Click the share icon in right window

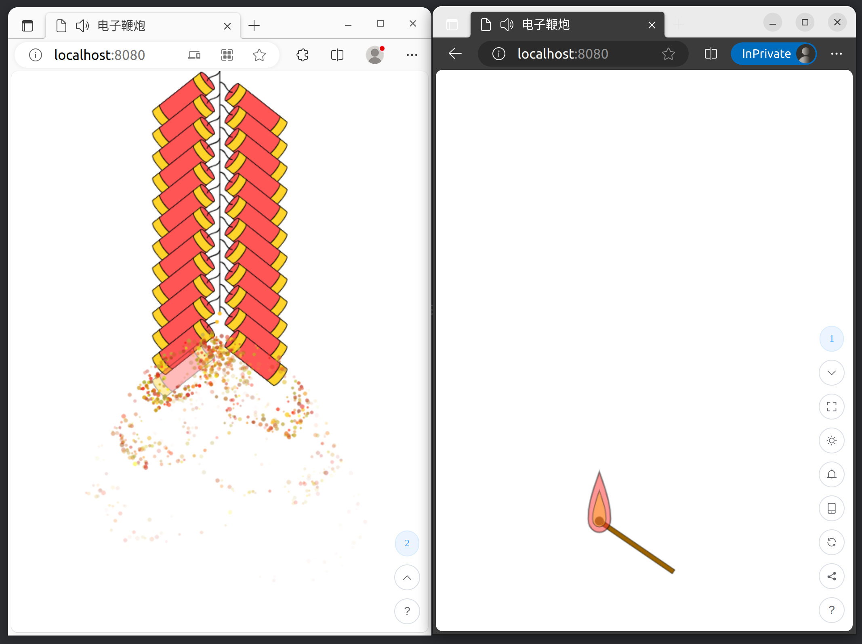point(831,576)
